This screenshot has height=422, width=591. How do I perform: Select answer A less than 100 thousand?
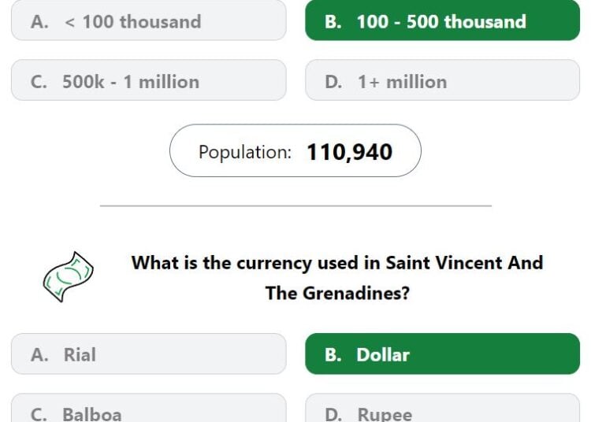point(148,20)
